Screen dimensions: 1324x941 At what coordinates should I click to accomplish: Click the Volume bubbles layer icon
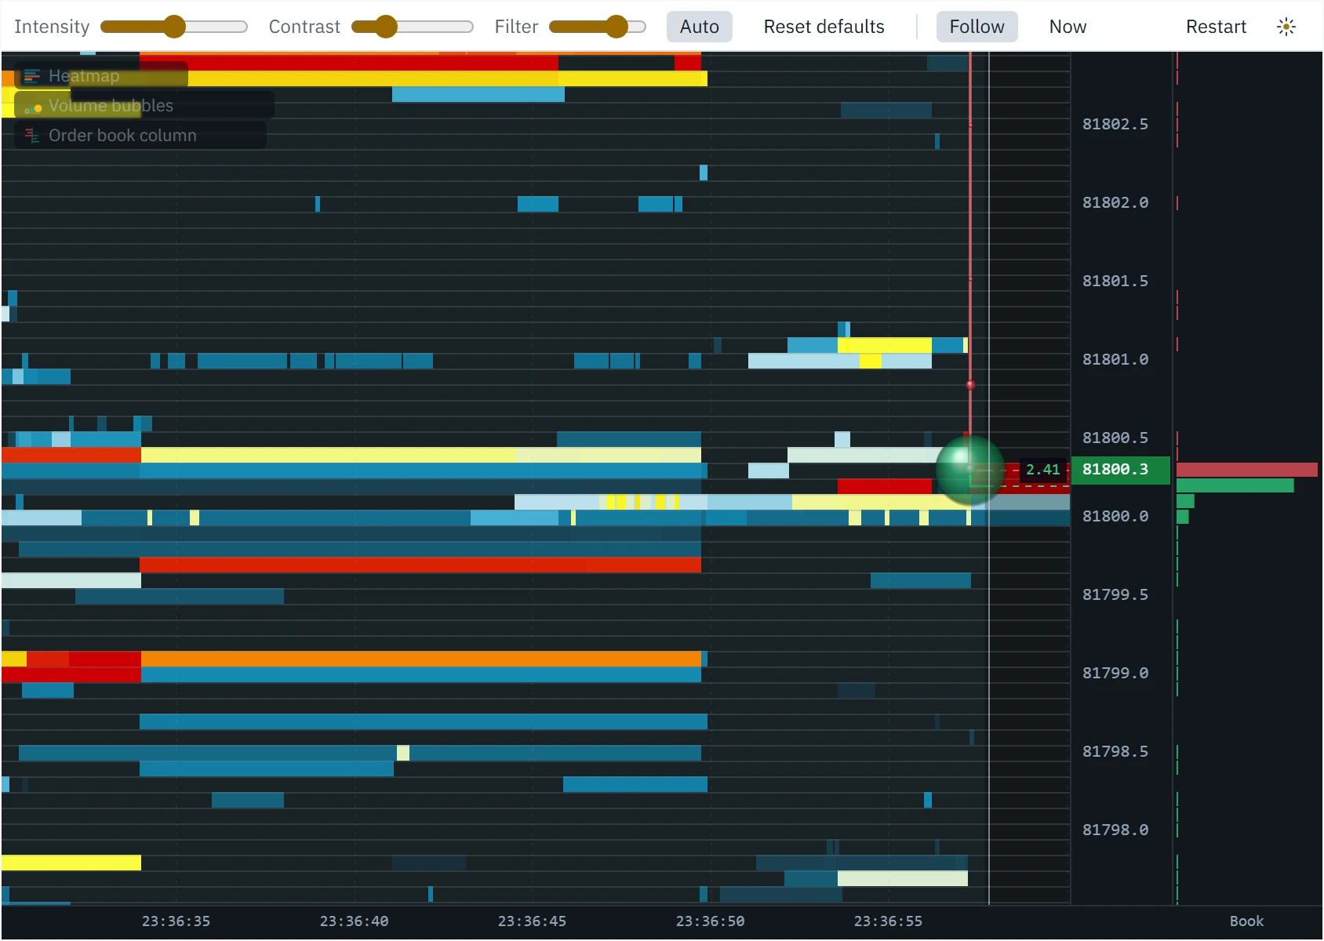pos(32,106)
